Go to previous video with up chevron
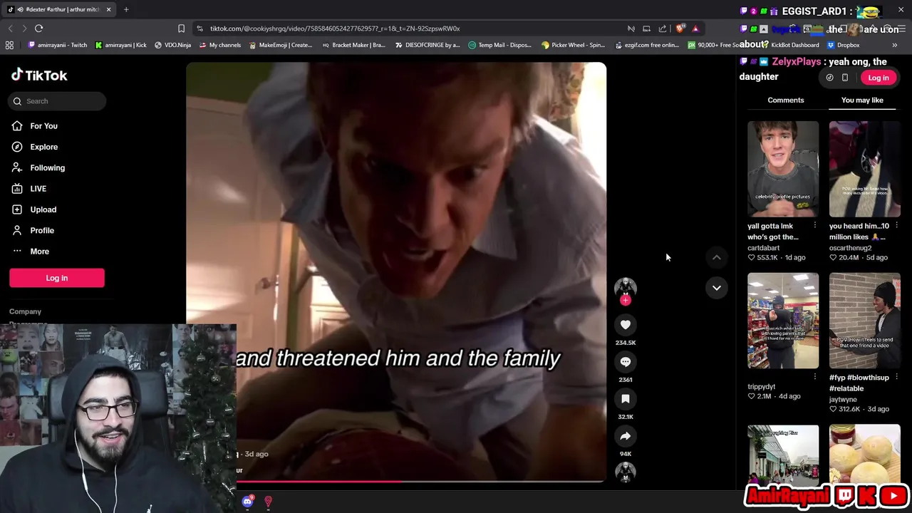The height and width of the screenshot is (513, 912). (x=717, y=257)
